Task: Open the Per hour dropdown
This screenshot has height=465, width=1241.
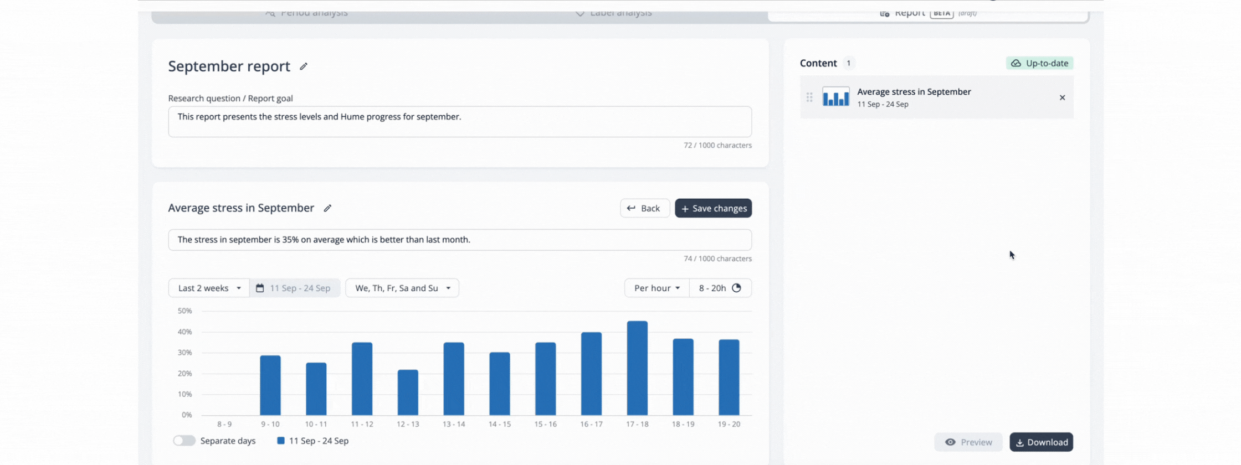Action: [x=657, y=288]
